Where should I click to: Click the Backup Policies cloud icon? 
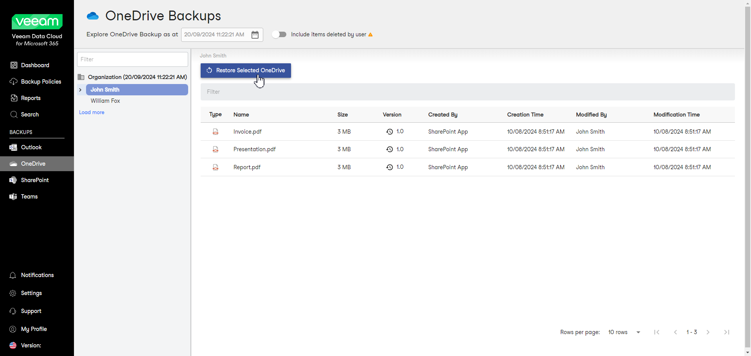pyautogui.click(x=14, y=82)
